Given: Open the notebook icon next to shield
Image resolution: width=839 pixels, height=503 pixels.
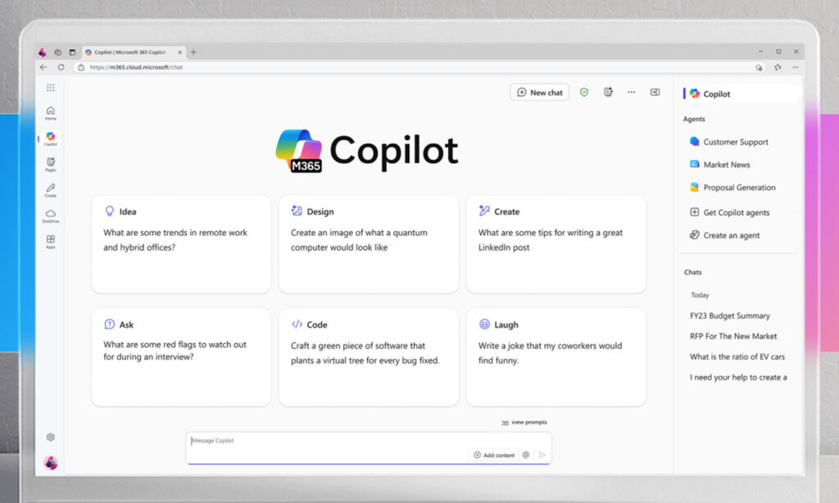Looking at the screenshot, I should (x=608, y=92).
